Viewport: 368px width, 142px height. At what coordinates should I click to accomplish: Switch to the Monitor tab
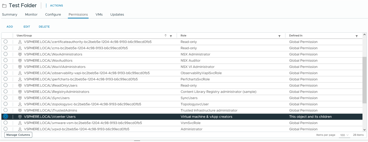(31, 14)
